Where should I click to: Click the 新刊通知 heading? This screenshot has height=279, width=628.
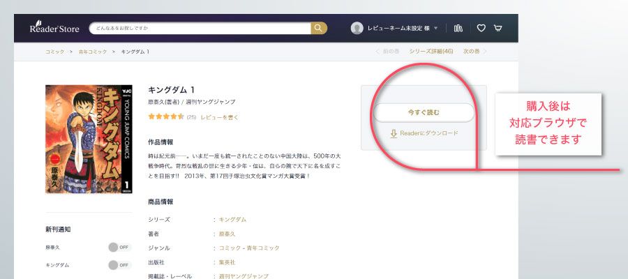[58, 229]
